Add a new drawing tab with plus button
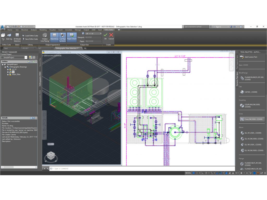The width and height of the screenshot is (267, 200). 85,48
